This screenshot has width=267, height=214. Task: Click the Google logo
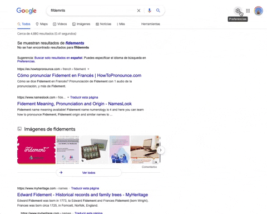pos(26,11)
